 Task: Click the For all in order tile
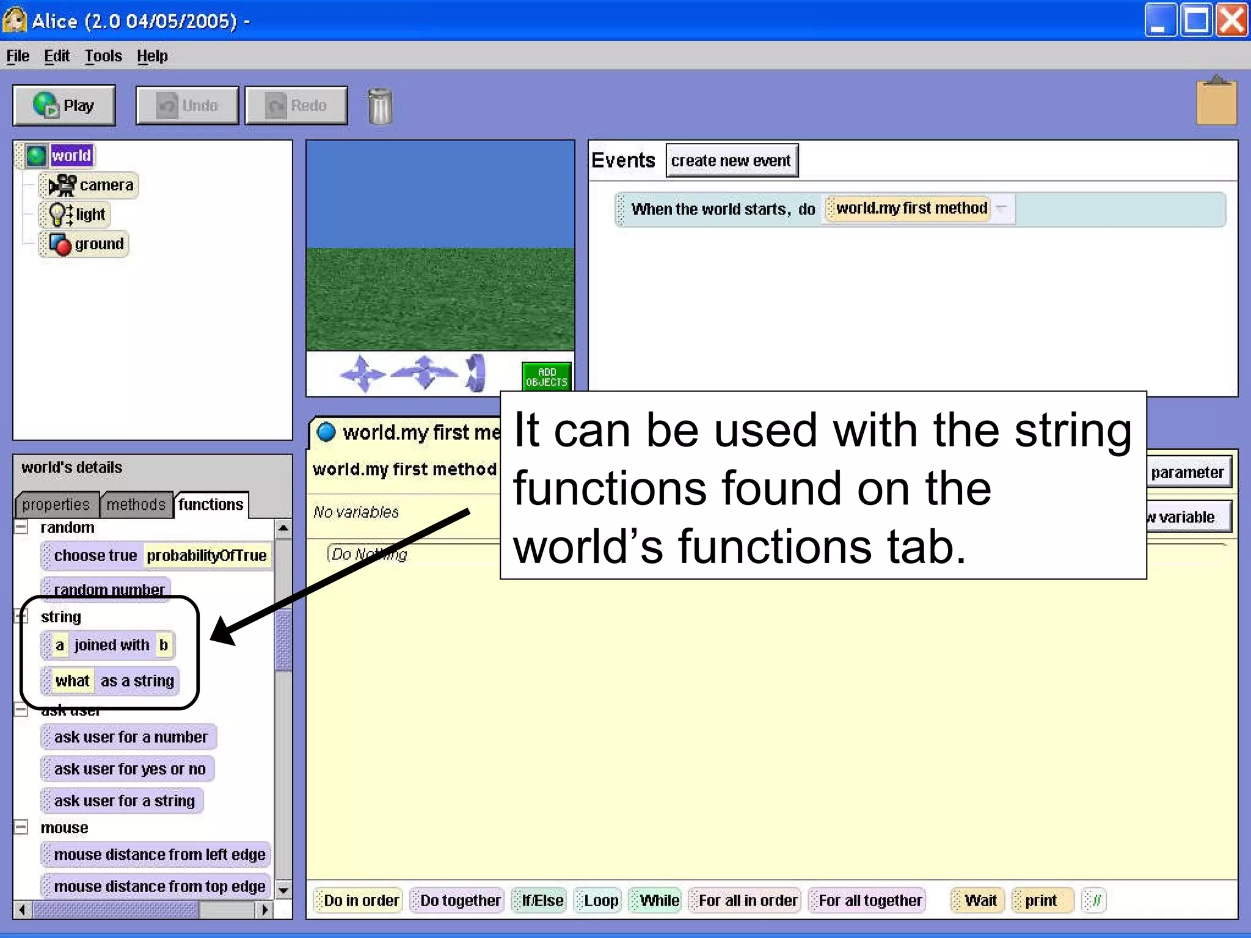[745, 901]
